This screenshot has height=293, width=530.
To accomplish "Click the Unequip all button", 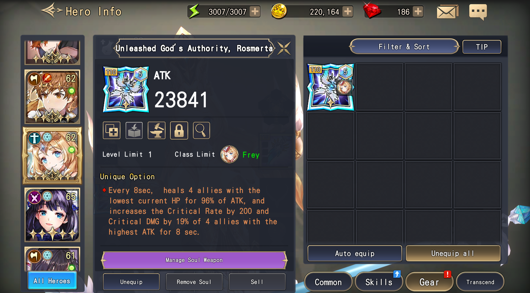I will (453, 253).
